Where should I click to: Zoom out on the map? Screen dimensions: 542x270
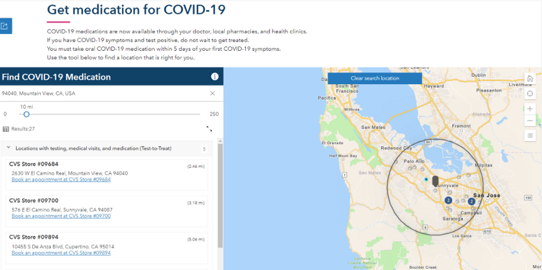tap(530, 120)
